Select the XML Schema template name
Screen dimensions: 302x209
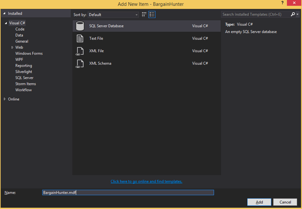pos(100,63)
